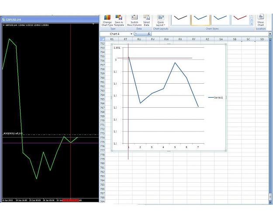Click the 20 Jun 00:00 time label
Image resolution: width=273 pixels, height=219 pixels.
click(35, 200)
